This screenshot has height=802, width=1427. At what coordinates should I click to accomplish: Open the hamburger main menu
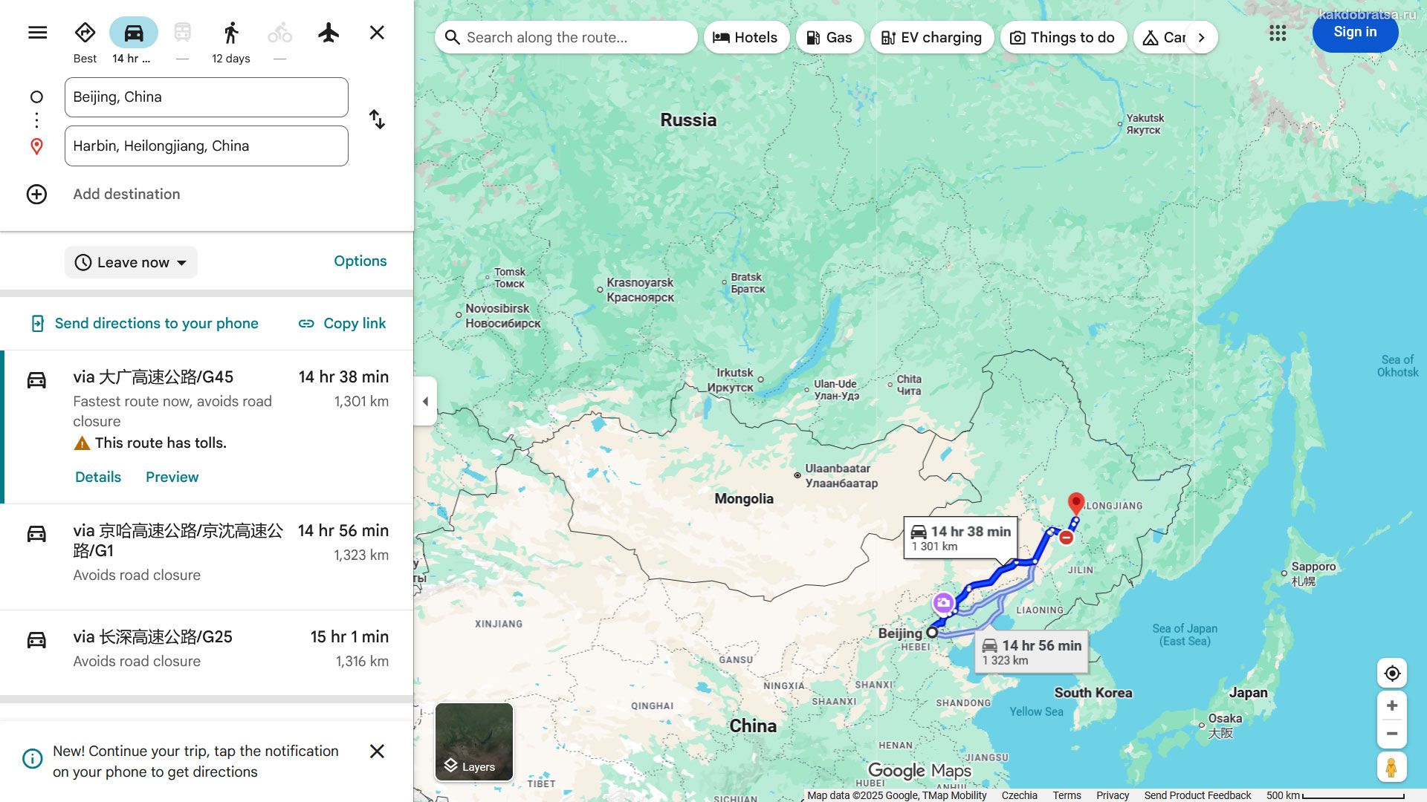[37, 33]
